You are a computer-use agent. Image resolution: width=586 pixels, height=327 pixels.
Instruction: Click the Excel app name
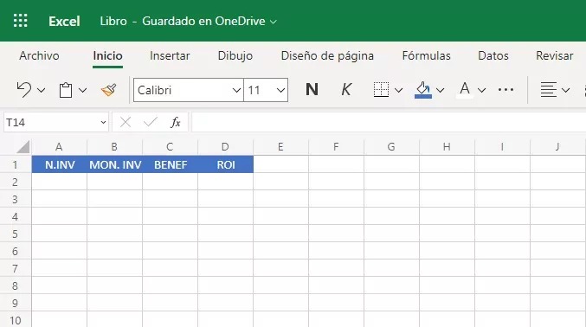tap(64, 21)
